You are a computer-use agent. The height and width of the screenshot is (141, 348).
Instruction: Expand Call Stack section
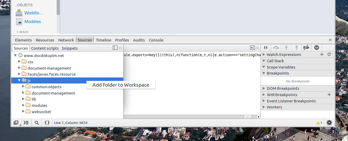click(x=275, y=61)
